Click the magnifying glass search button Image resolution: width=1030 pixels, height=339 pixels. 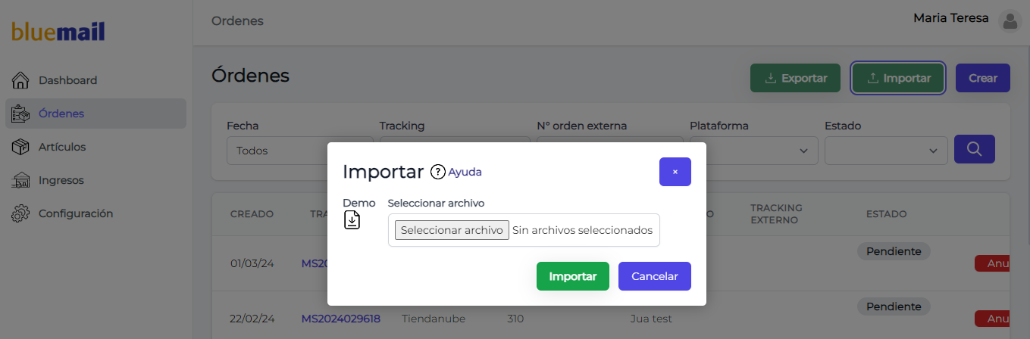point(975,149)
